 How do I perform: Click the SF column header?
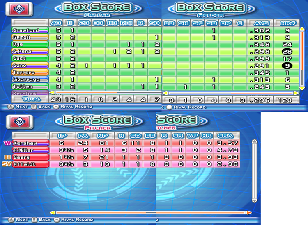point(198,23)
